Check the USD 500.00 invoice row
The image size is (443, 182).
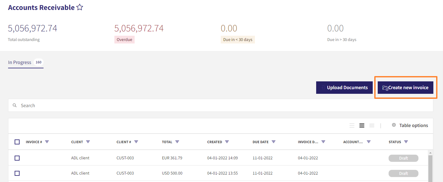pyautogui.click(x=17, y=173)
